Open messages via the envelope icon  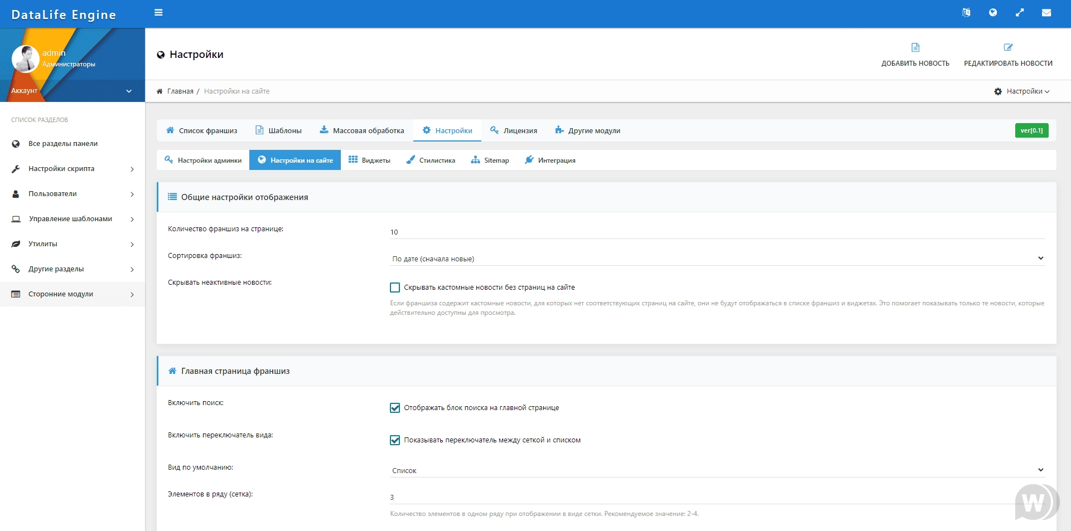pos(1046,13)
